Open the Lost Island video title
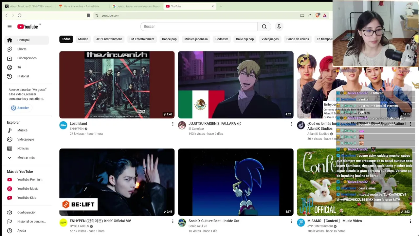The image size is (419, 236). [78, 124]
